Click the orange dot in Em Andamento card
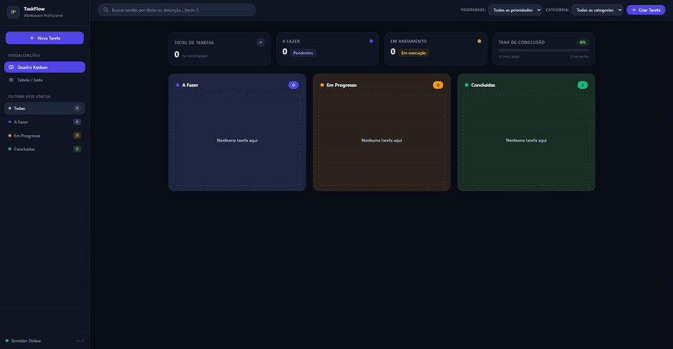Image resolution: width=673 pixels, height=349 pixels. pyautogui.click(x=480, y=41)
